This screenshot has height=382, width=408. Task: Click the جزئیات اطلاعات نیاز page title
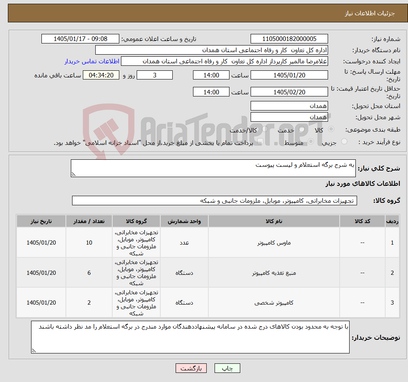tap(369, 13)
